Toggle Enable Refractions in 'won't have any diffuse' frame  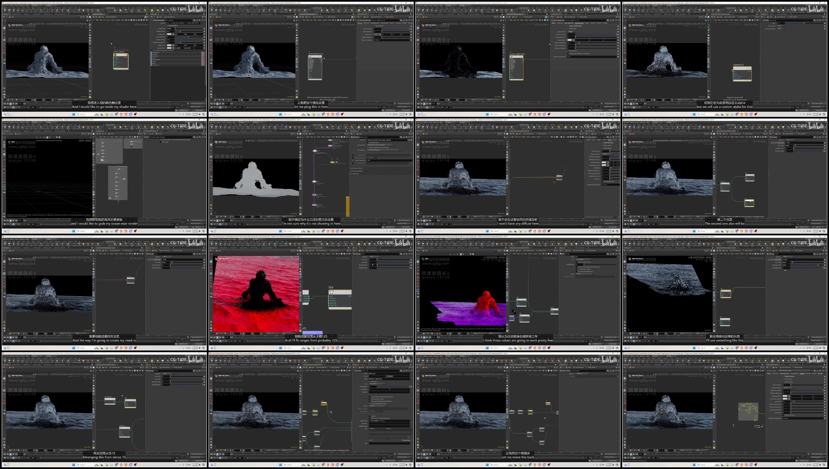(602, 143)
